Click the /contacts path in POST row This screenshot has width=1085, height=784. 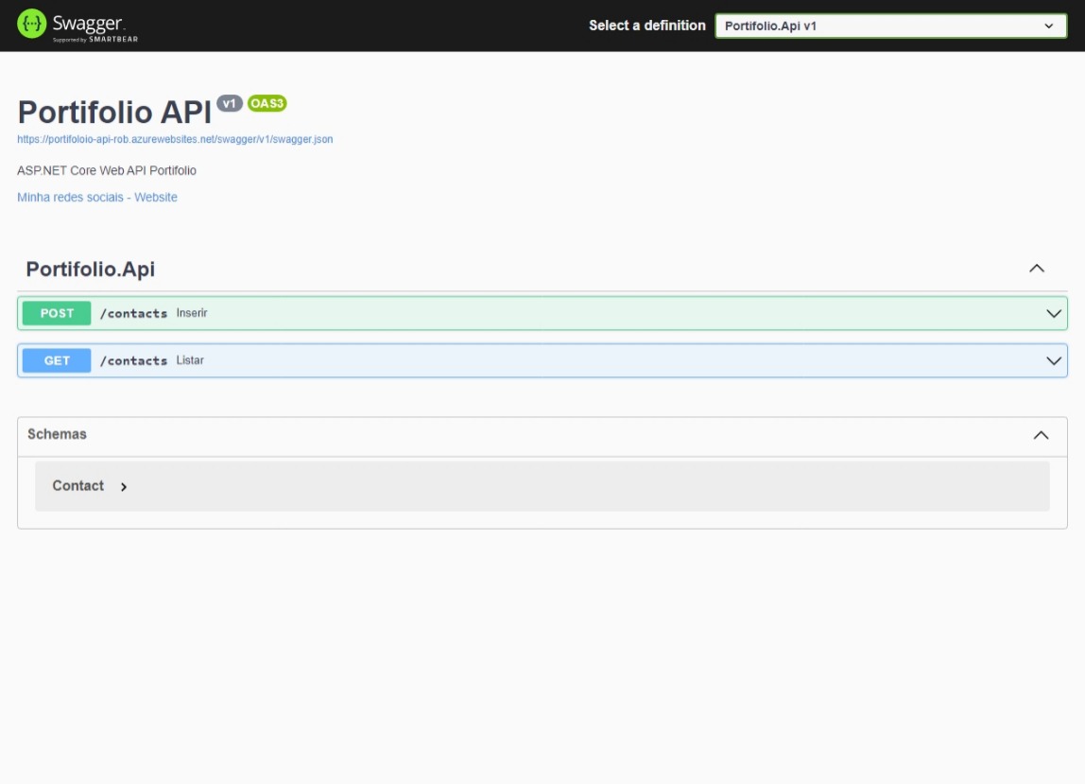pos(133,314)
